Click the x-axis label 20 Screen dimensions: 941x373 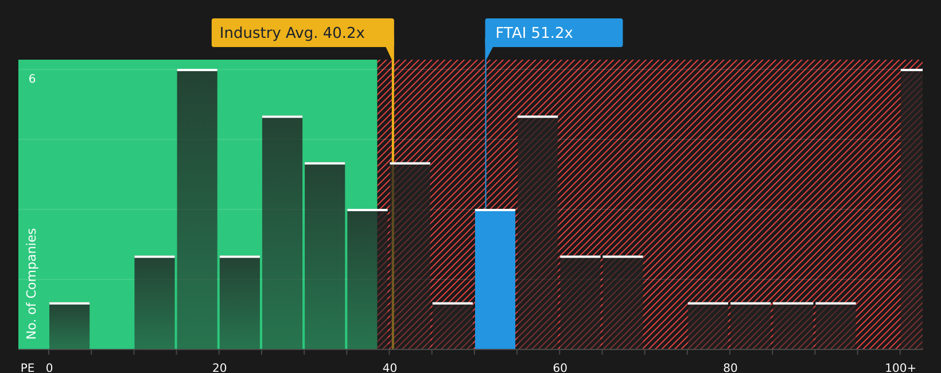point(219,368)
